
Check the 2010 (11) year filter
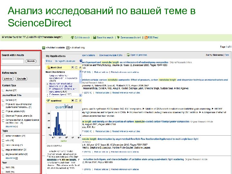pos(3,172)
